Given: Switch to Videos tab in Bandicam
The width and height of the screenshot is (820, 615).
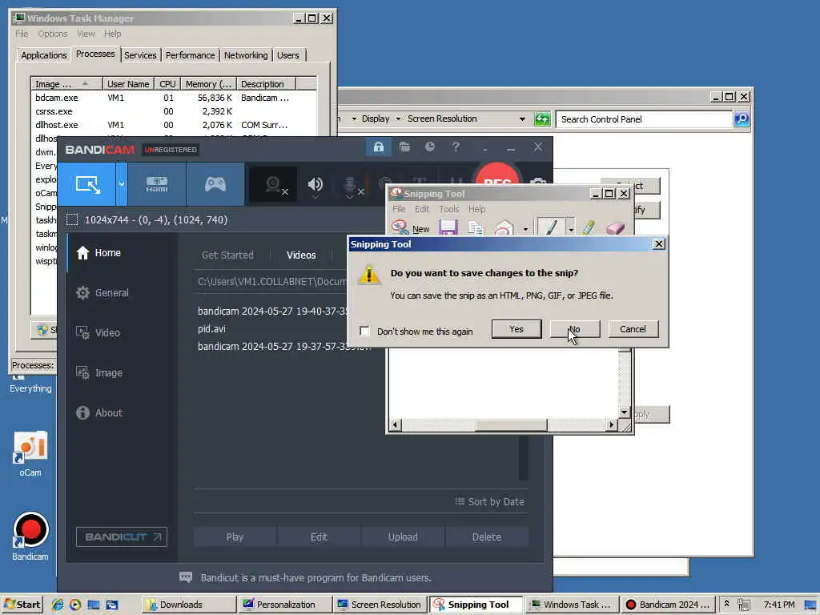Looking at the screenshot, I should point(301,255).
